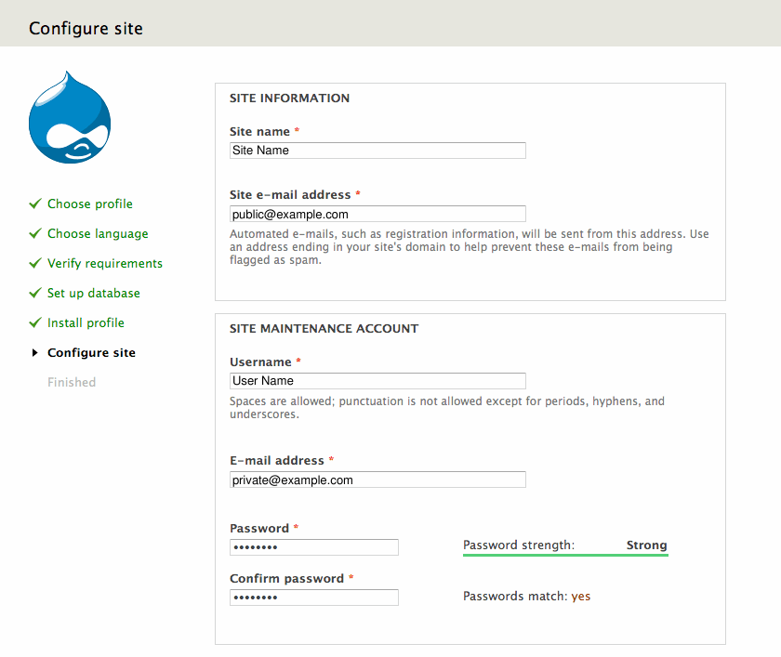Click the Verify requirements step text
The width and height of the screenshot is (781, 657).
point(105,264)
